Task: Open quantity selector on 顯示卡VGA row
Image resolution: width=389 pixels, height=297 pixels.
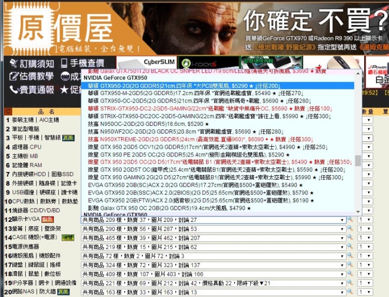Action: (365, 220)
